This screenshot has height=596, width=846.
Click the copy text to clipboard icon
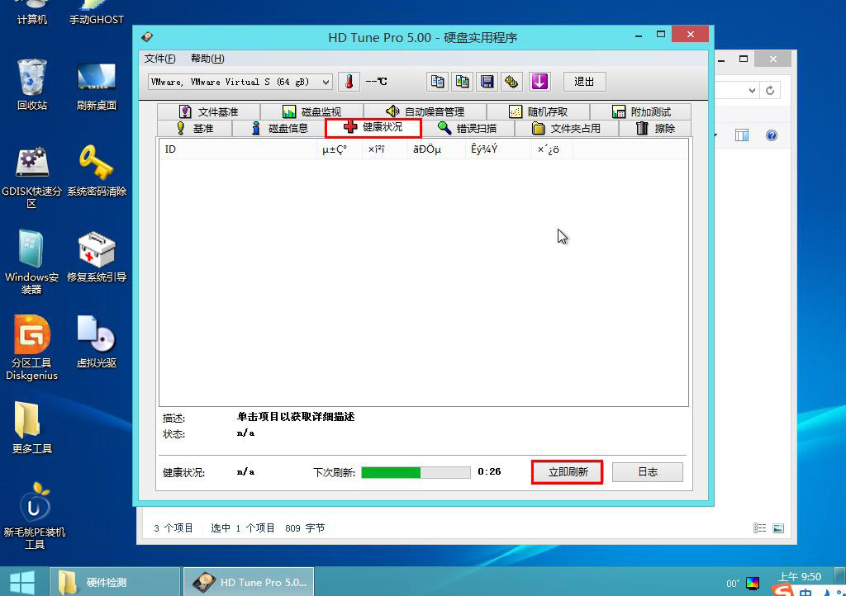tap(437, 82)
